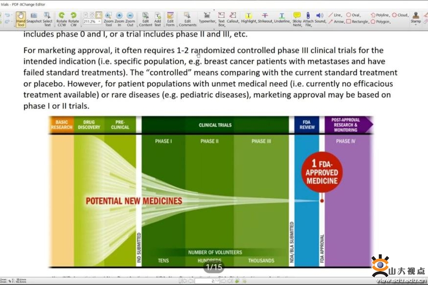428x285 pixels.
Task: Insert a Sticky Note comment
Action: (297, 19)
